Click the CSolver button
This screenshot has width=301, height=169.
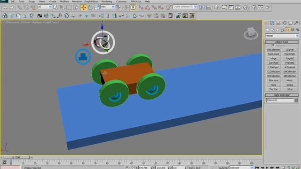290,50
